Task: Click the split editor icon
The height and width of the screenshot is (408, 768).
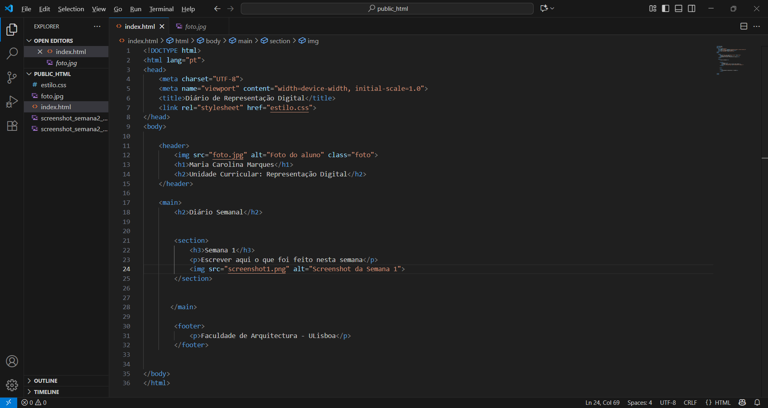Action: pos(744,26)
